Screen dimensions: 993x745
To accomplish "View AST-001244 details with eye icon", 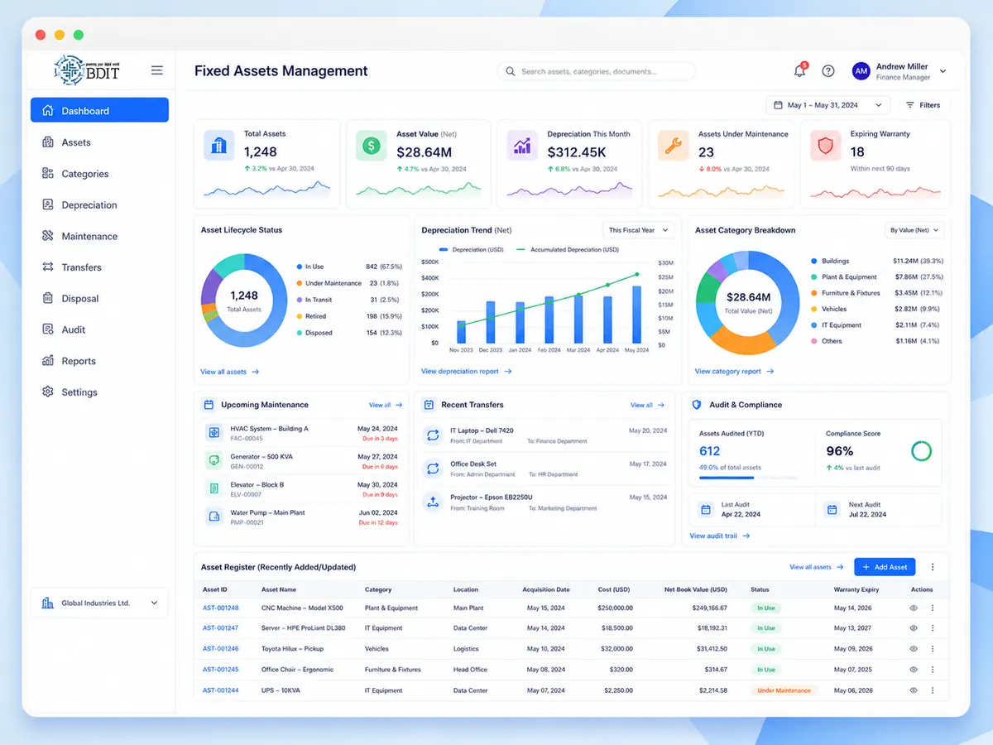I will (914, 690).
